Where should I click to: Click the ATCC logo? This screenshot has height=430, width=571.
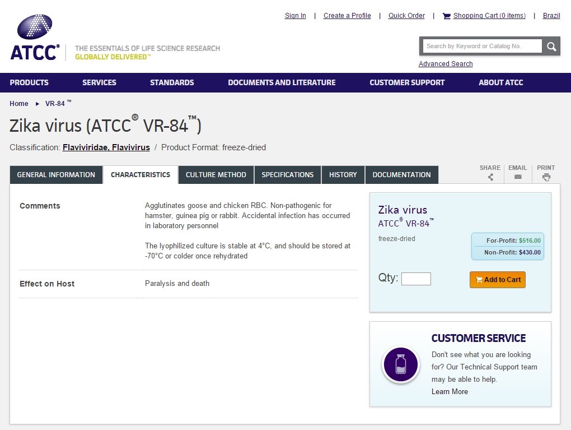[35, 37]
